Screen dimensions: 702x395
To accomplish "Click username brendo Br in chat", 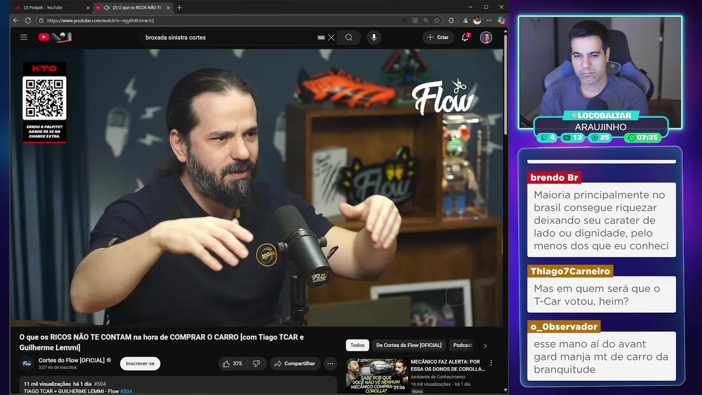I will [554, 178].
